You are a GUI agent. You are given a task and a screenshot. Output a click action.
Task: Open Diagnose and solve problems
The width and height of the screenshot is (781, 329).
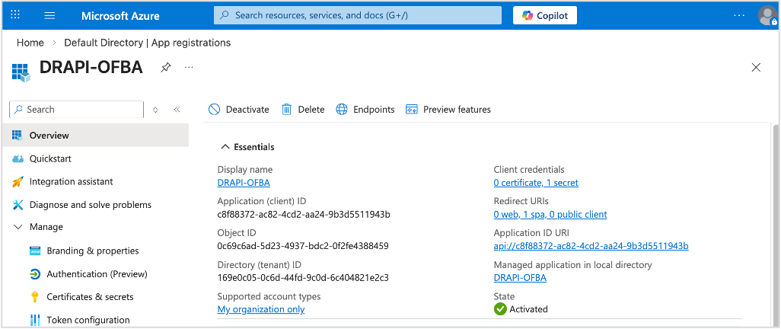point(90,204)
